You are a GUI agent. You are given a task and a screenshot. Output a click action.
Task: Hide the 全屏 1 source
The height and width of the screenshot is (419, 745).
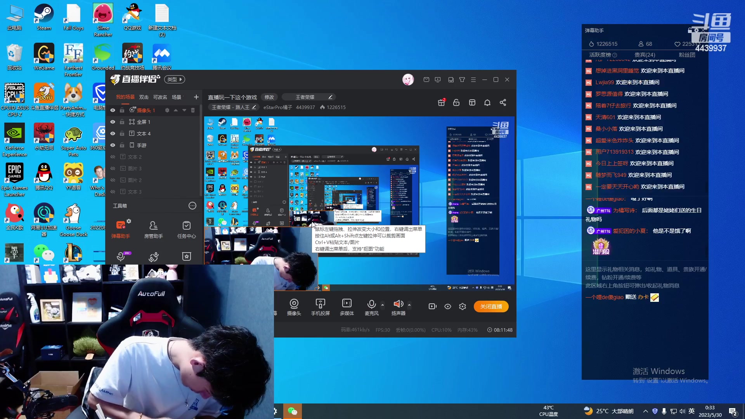pos(113,122)
